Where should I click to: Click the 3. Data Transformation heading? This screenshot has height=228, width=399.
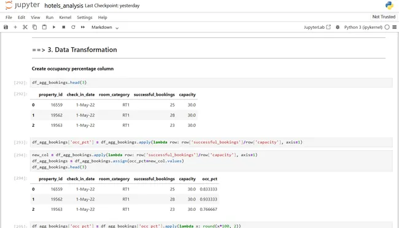(74, 50)
